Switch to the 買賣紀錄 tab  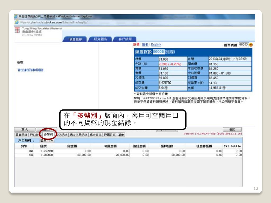tap(21, 135)
